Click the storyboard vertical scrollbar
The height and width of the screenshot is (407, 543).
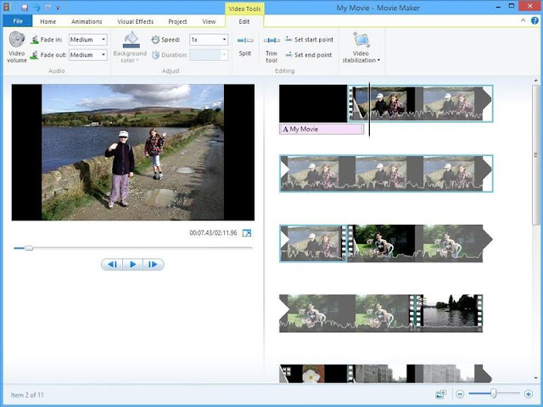[535, 154]
